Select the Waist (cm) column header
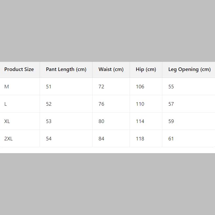The height and width of the screenshot is (215, 215). pos(111,69)
